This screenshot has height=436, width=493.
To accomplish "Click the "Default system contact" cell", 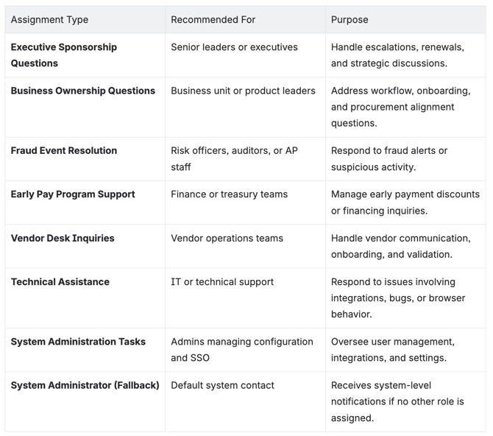I will [x=222, y=385].
